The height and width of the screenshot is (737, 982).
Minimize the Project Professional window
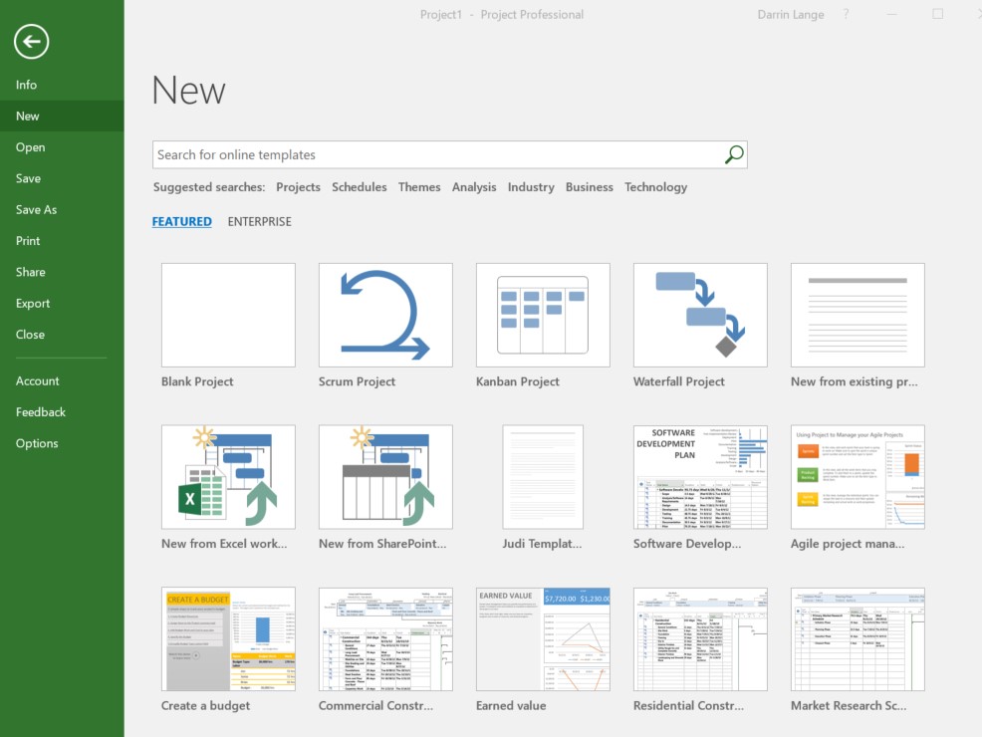891,14
